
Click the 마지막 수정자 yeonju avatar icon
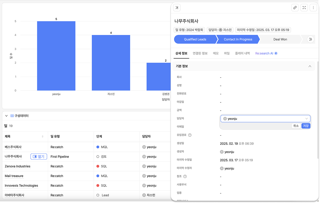click(222, 169)
